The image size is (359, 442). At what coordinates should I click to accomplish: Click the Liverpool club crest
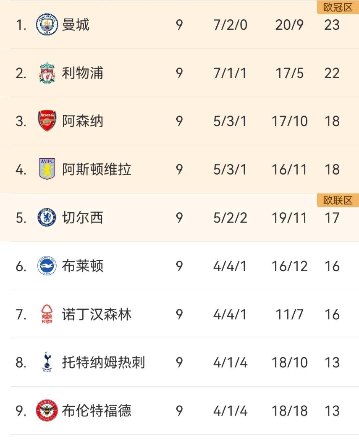(47, 73)
